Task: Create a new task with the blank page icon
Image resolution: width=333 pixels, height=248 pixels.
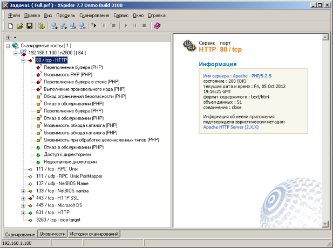Action: click(10, 26)
